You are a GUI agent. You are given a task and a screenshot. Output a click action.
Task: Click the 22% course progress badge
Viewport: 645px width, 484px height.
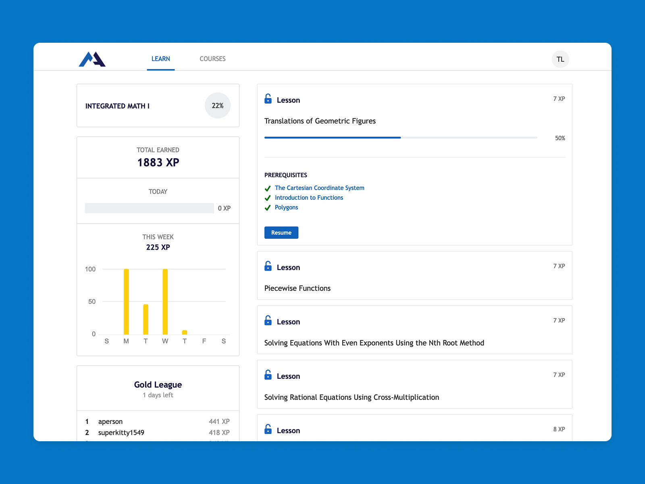217,106
